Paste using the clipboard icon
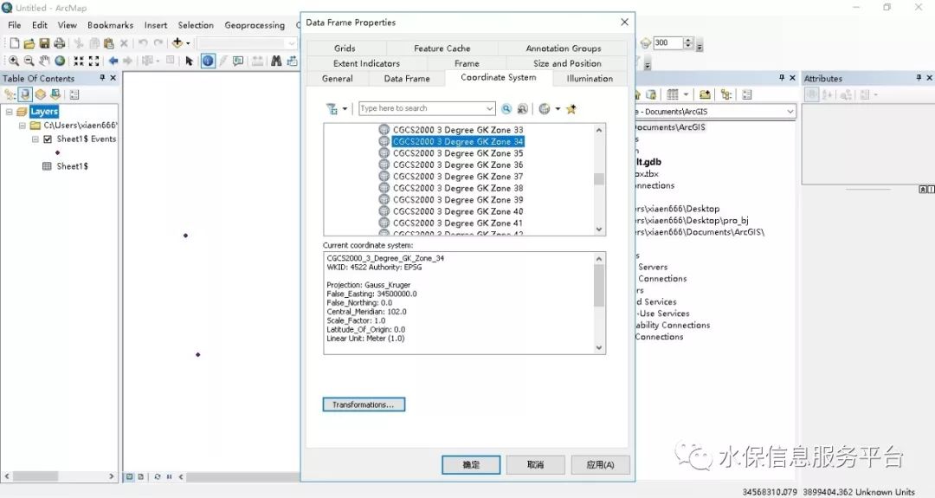The height and width of the screenshot is (498, 935). [108, 43]
